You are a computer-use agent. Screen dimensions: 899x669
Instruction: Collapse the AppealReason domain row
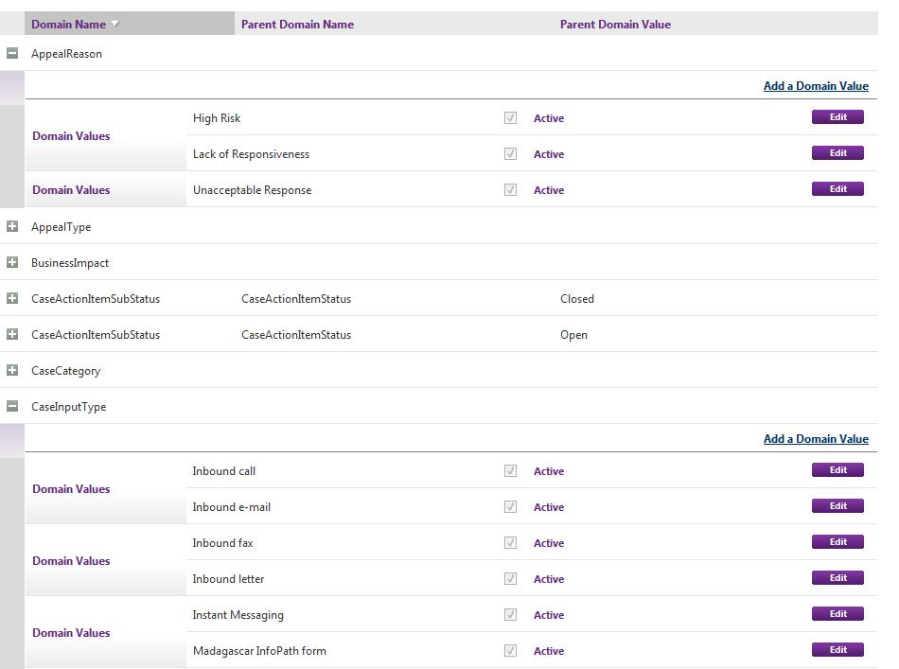pyautogui.click(x=12, y=54)
